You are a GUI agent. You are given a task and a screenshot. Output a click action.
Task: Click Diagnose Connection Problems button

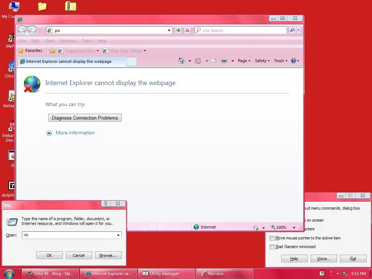click(x=85, y=118)
